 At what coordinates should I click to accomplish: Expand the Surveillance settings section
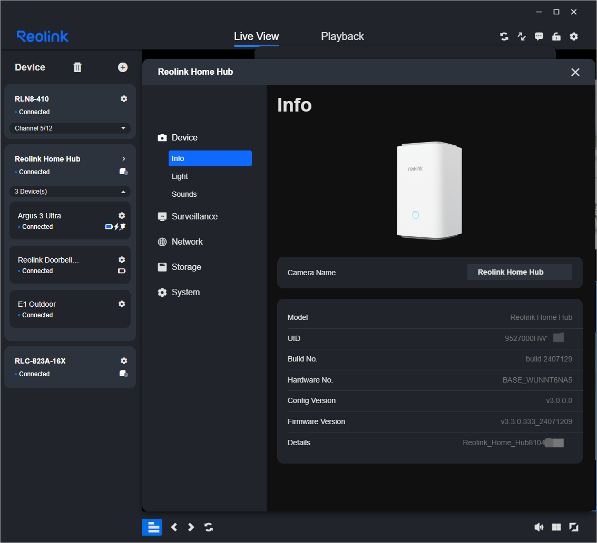(x=188, y=216)
